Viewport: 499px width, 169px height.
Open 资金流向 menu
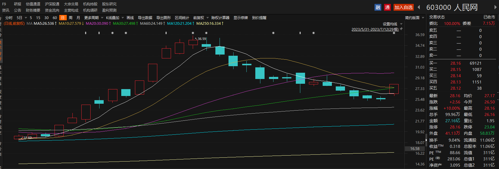coord(52,10)
